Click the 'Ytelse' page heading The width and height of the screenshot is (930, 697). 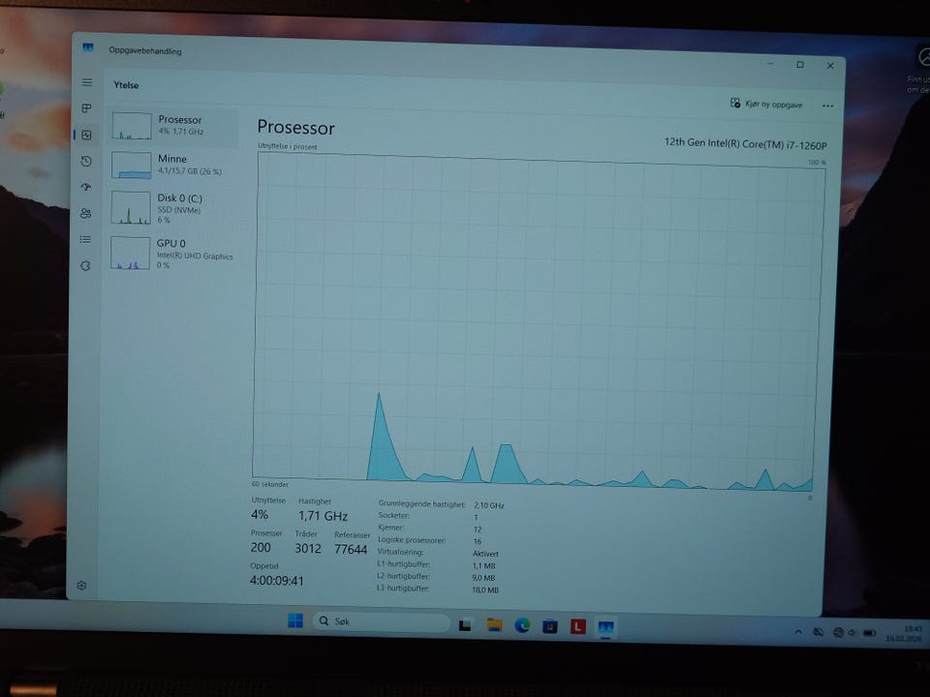pos(126,85)
